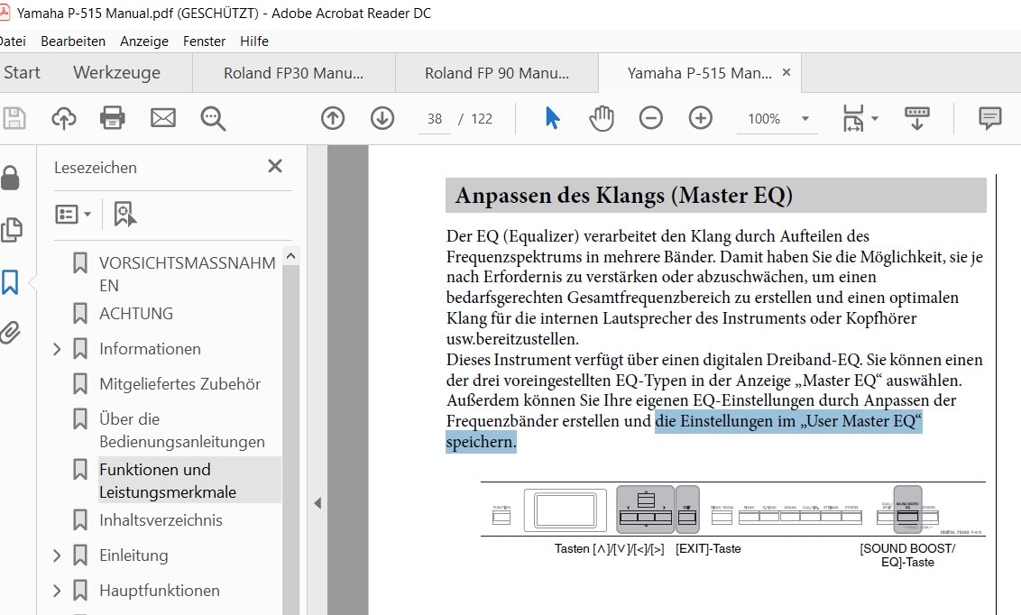Open the Fenster menu
The width and height of the screenshot is (1021, 615).
[x=204, y=41]
